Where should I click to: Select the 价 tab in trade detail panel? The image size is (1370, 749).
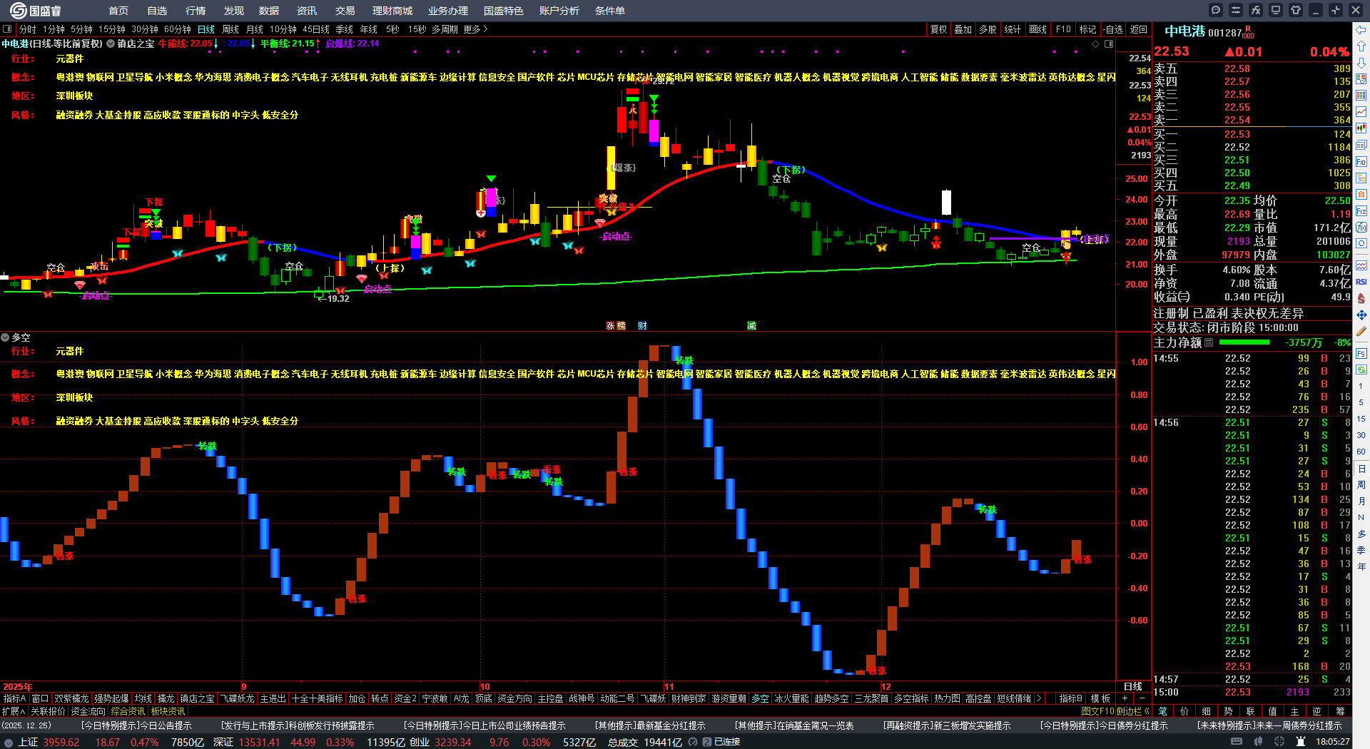[1185, 711]
